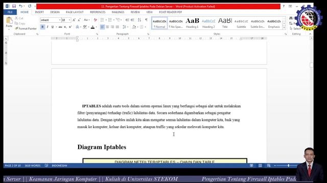
Task: Toggle Italic formatting
Action: click(x=48, y=27)
